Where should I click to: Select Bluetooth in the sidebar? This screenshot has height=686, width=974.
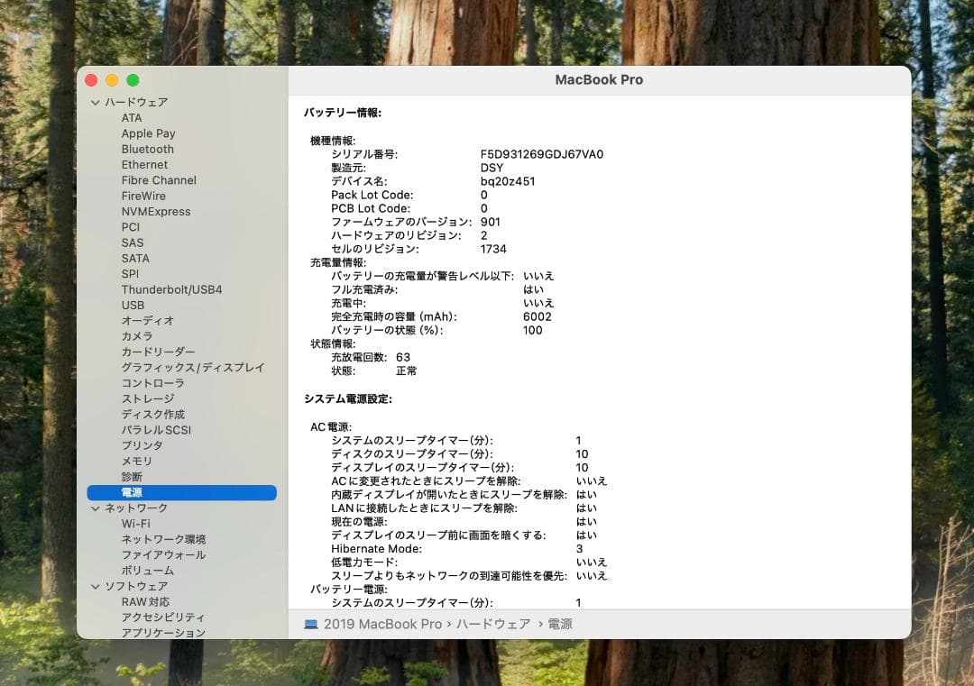(x=147, y=149)
